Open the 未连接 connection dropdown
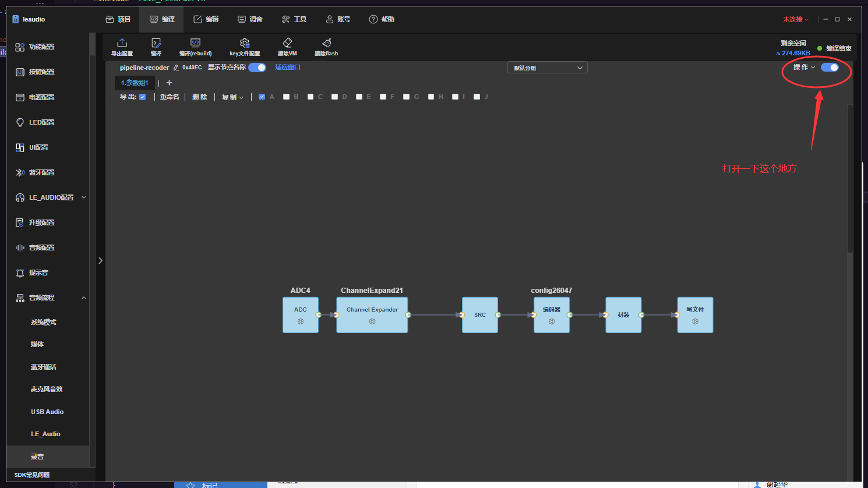The image size is (868, 488). (x=796, y=19)
